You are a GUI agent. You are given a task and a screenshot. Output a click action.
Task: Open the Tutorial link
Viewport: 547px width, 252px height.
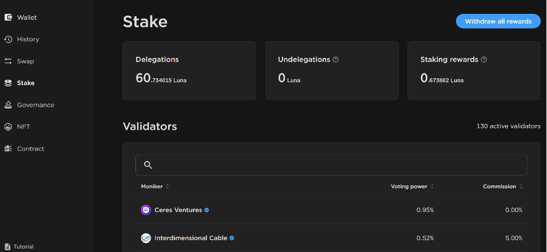[19, 247]
